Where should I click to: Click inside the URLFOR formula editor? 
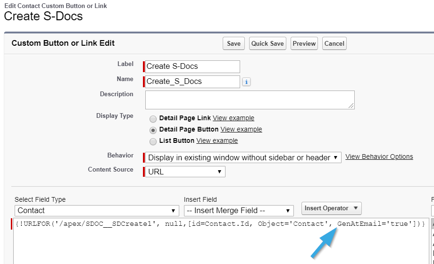[221, 241]
